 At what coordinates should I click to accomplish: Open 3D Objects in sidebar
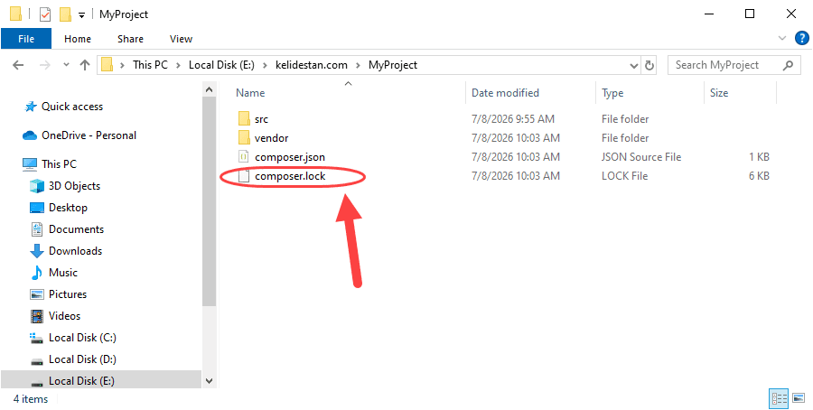coord(65,186)
